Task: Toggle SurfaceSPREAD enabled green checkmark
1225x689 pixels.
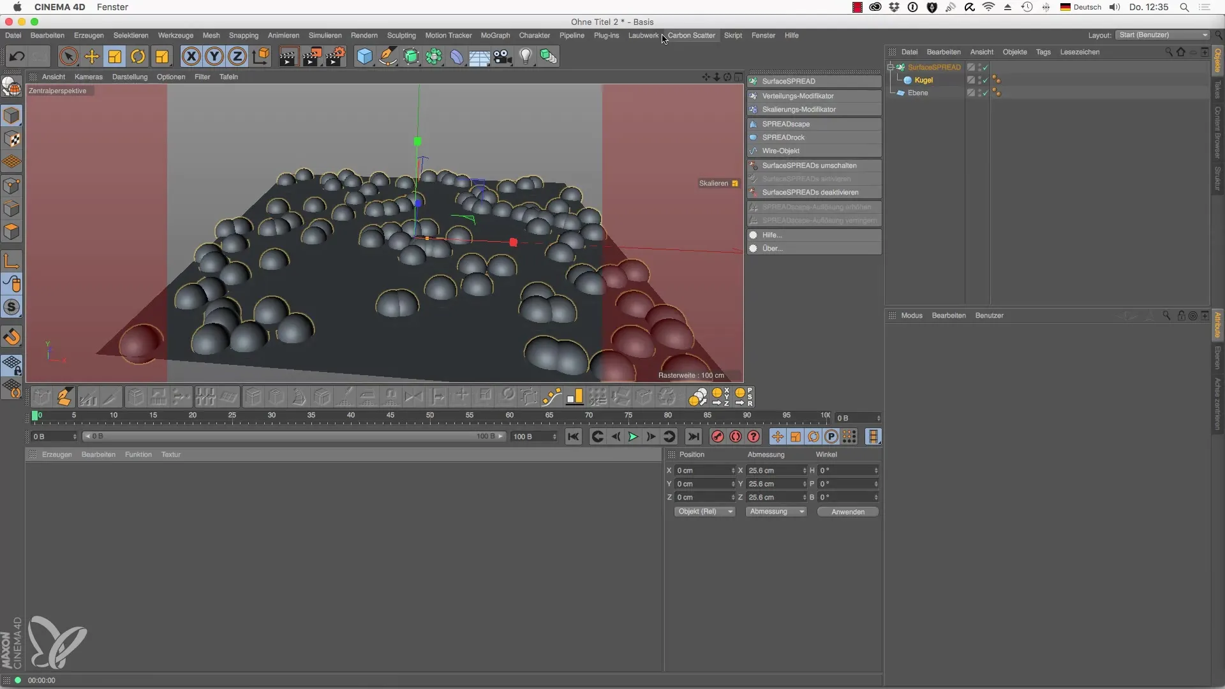Action: pyautogui.click(x=986, y=68)
